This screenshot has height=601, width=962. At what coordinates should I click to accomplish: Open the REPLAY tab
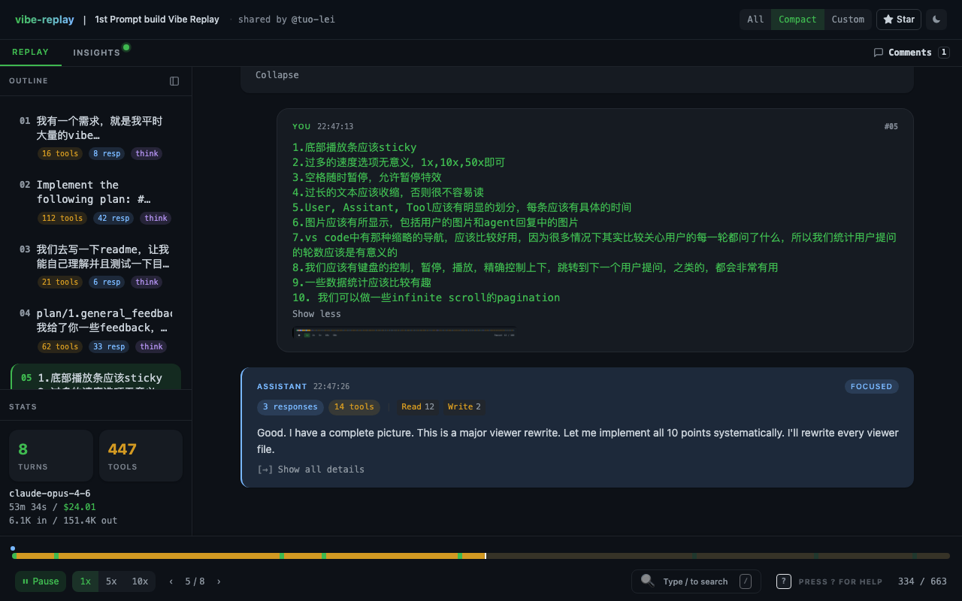pos(31,52)
